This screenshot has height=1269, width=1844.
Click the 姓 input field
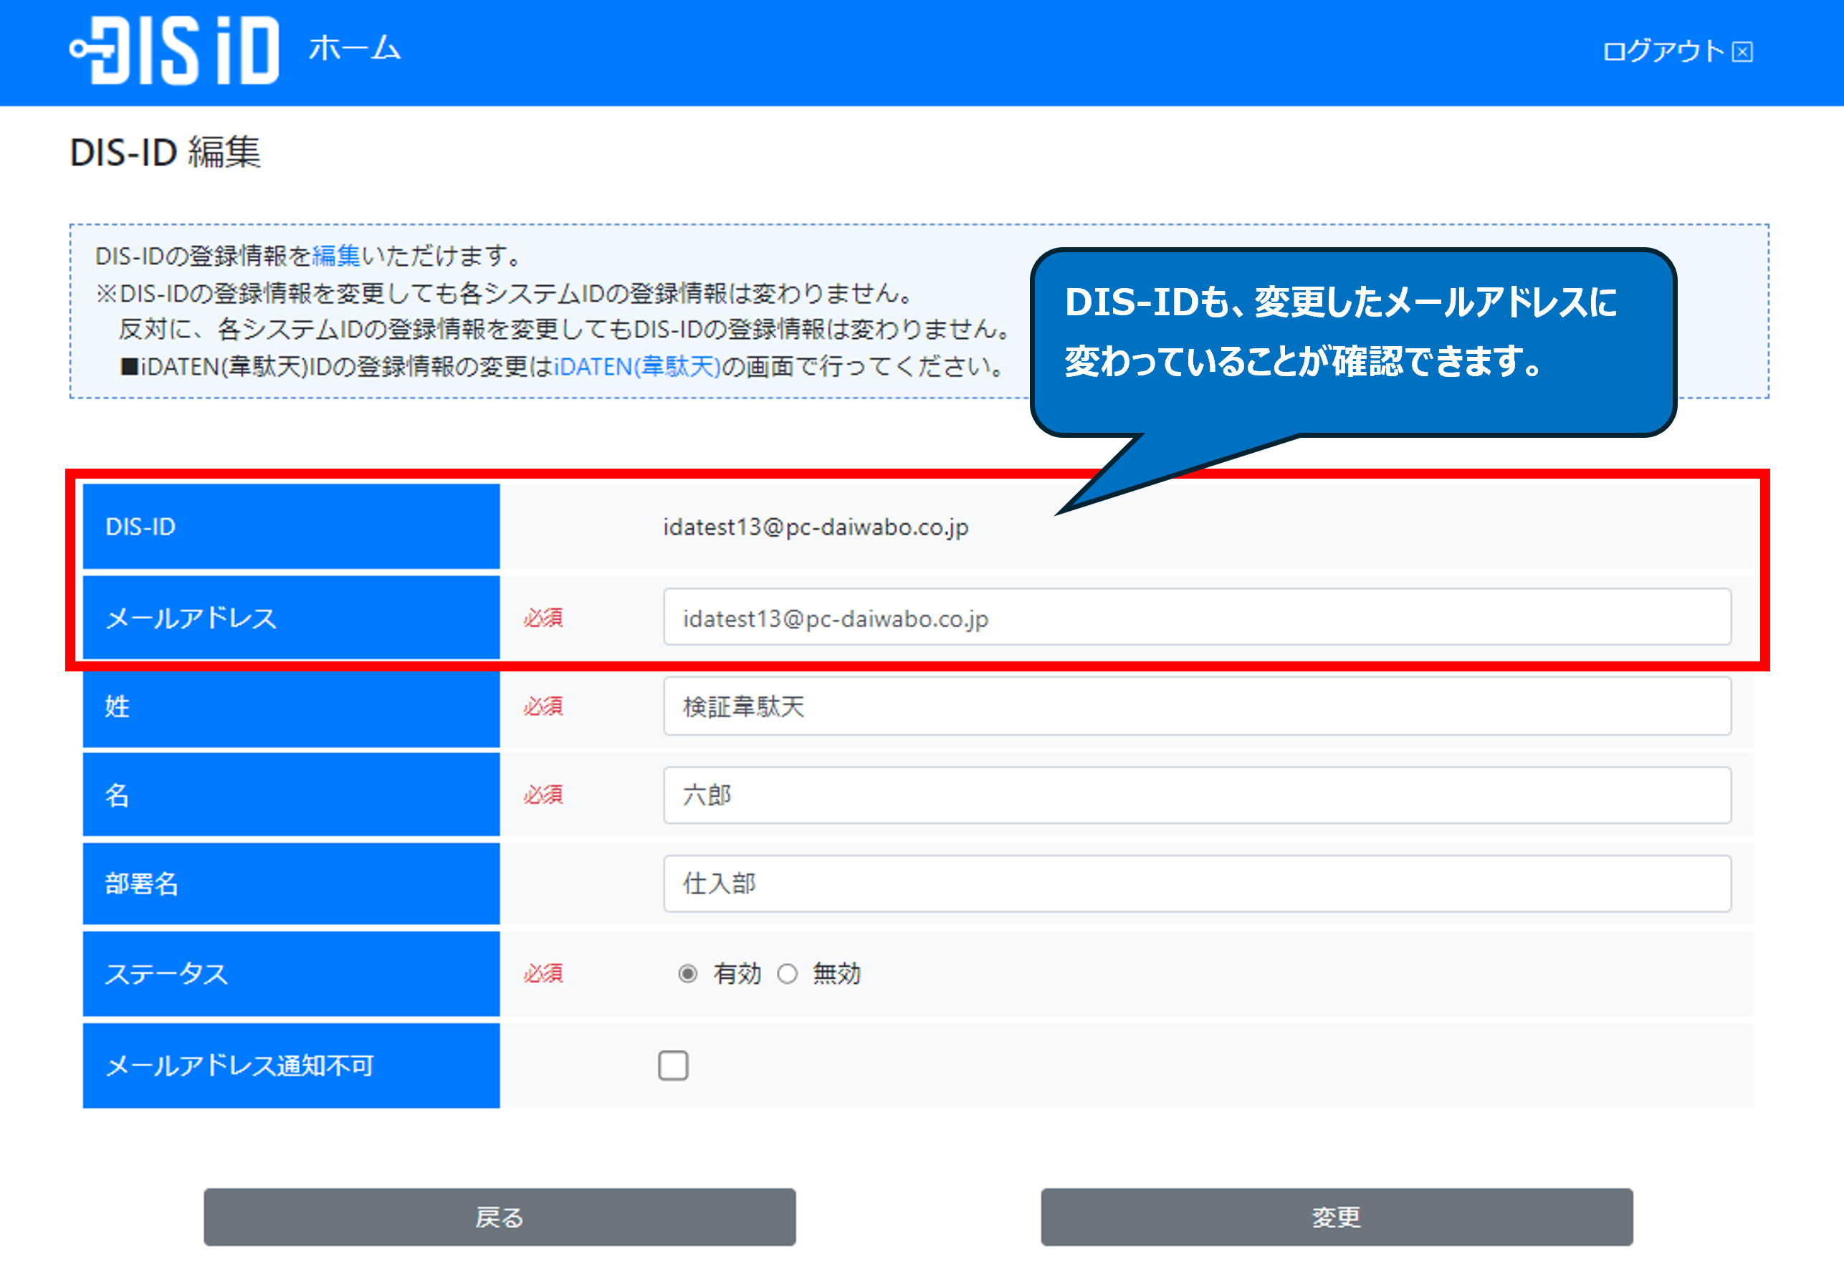[1197, 706]
